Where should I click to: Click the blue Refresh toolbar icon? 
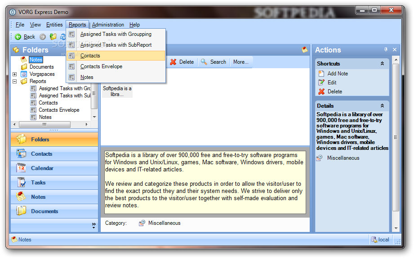(63, 37)
